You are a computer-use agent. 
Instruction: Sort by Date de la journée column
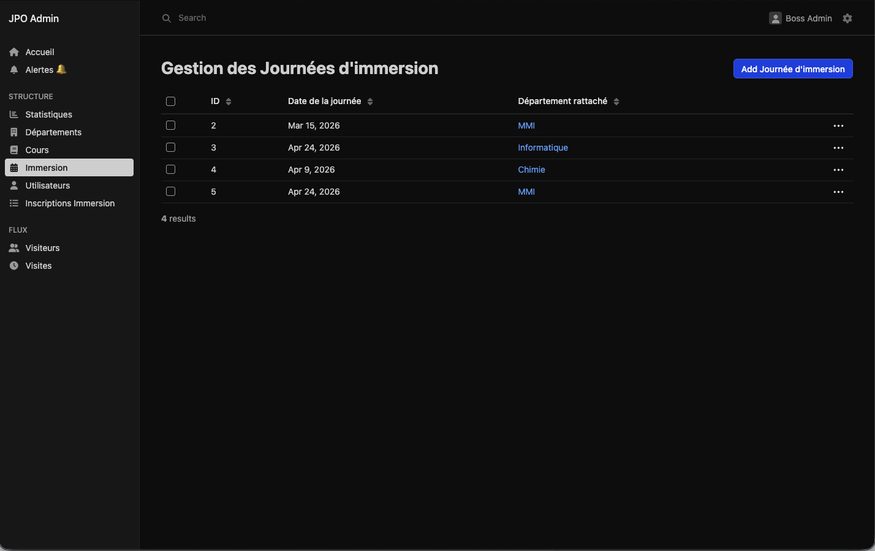pos(370,102)
